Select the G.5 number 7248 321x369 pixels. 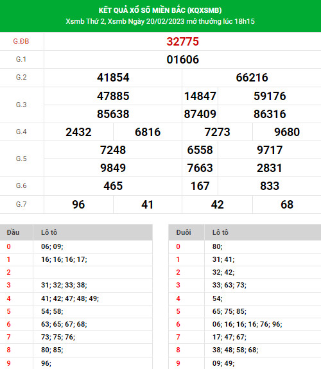[x=113, y=150]
